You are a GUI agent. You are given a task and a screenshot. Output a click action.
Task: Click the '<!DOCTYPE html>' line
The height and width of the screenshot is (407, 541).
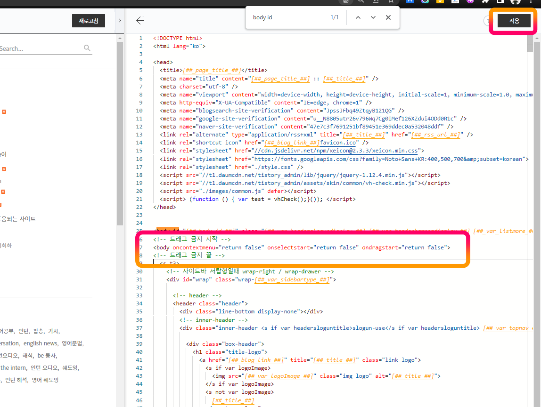(x=178, y=38)
